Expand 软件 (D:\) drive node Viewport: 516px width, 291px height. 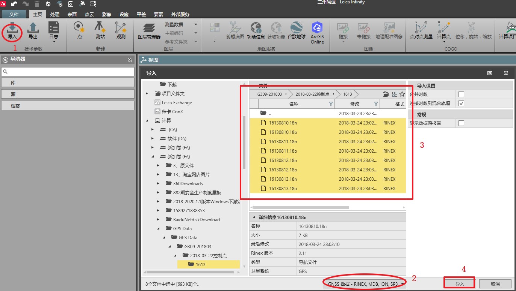153,138
